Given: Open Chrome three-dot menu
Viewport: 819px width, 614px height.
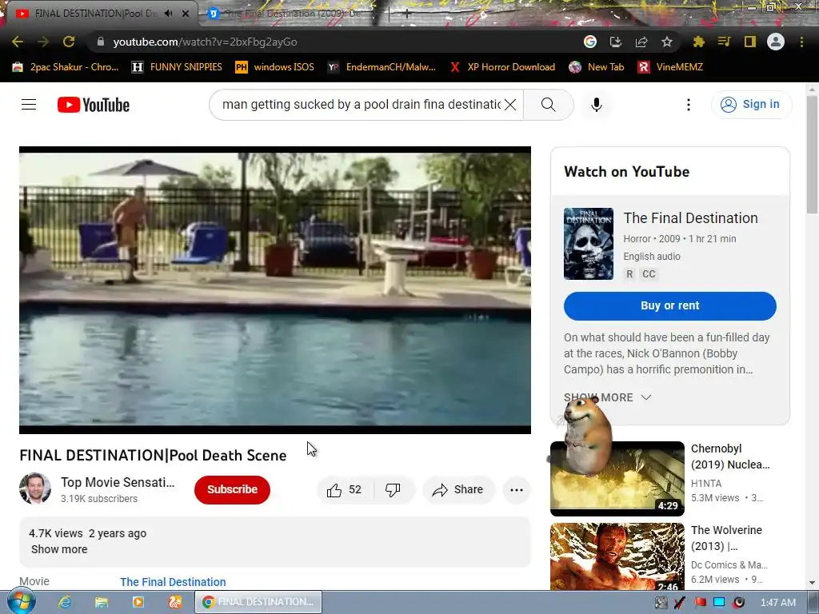Looking at the screenshot, I should tap(801, 42).
